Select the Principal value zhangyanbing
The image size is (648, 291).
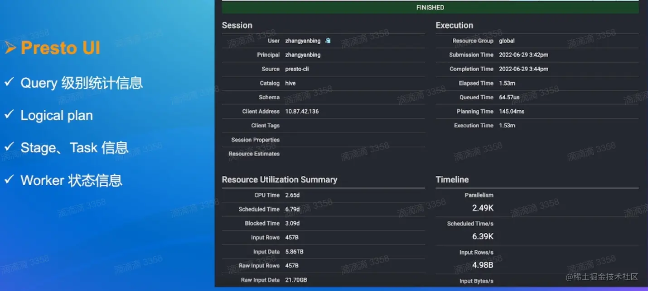point(303,55)
